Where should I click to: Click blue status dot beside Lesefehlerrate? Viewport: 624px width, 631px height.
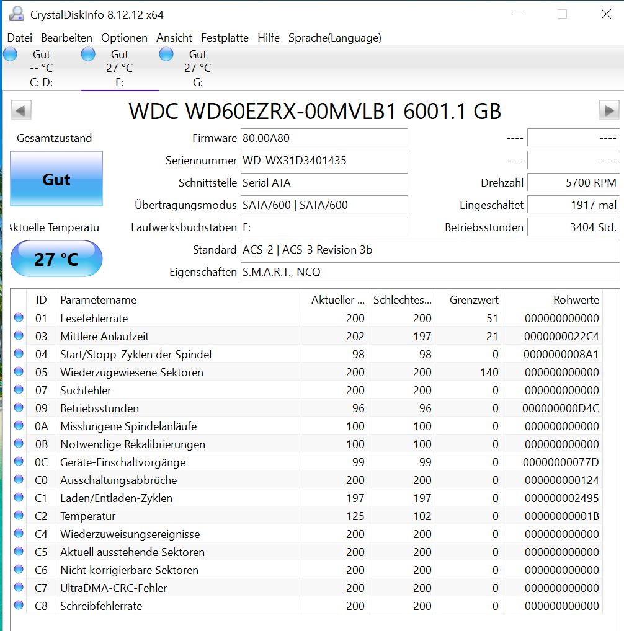19,318
